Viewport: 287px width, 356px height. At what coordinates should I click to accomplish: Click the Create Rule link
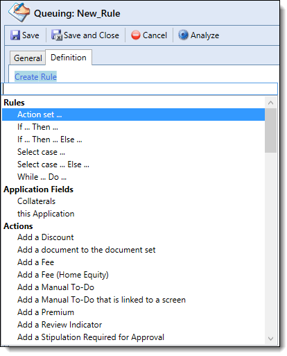coord(35,77)
